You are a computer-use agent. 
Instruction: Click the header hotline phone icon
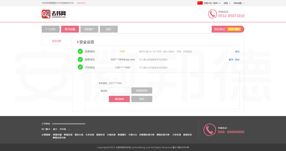(212, 14)
